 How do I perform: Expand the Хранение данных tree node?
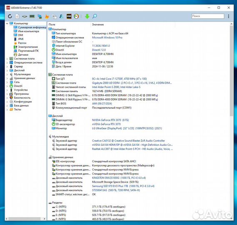click(7, 78)
